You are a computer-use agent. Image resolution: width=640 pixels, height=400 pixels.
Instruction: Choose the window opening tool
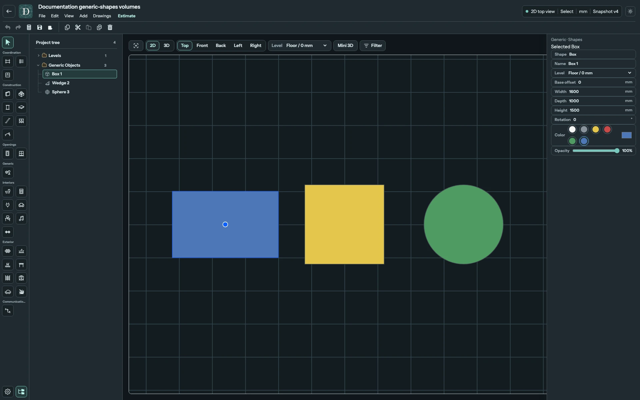(x=21, y=154)
